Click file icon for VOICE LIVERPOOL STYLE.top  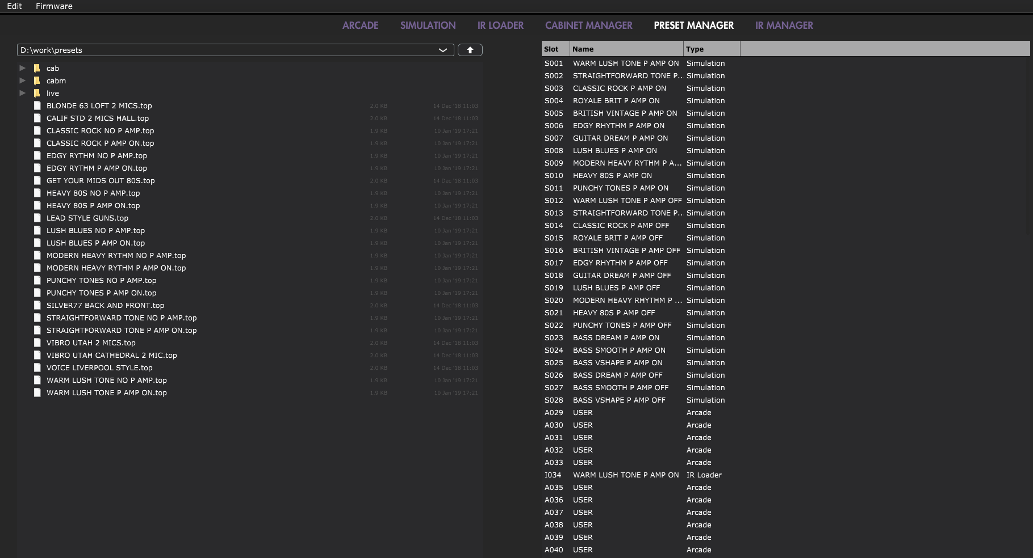(37, 367)
